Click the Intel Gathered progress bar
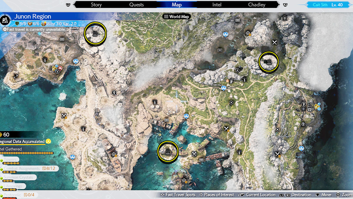The width and height of the screenshot is (353, 199). click(26, 153)
